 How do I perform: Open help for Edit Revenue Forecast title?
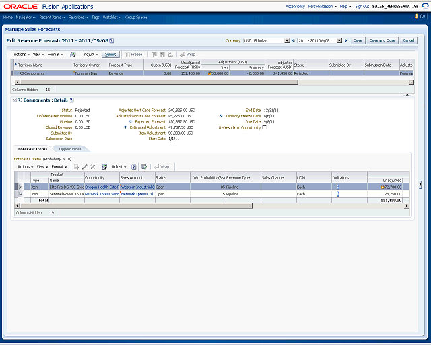tap(112, 41)
